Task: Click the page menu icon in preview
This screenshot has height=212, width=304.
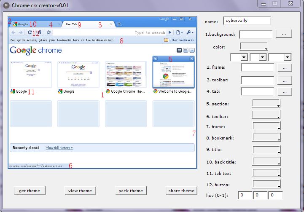Action: 179,32
